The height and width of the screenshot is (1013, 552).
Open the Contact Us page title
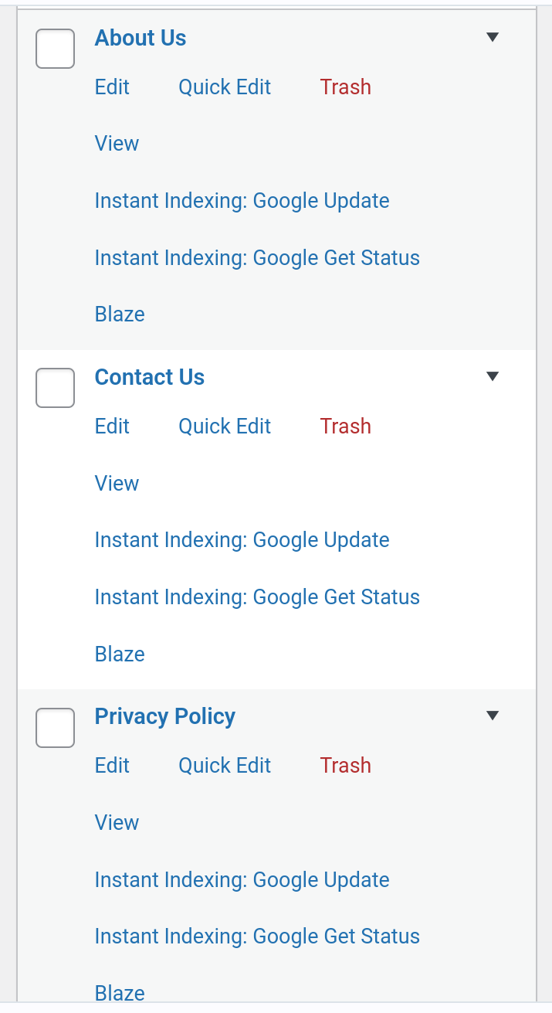[150, 377]
